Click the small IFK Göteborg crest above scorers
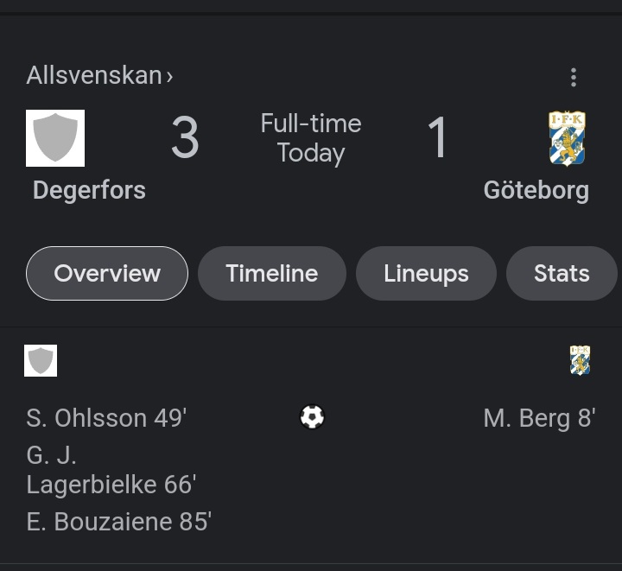 pyautogui.click(x=580, y=360)
